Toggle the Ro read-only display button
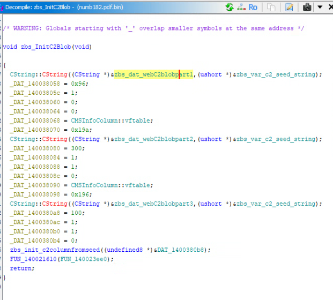The height and width of the screenshot is (300, 333). pos(253,7)
